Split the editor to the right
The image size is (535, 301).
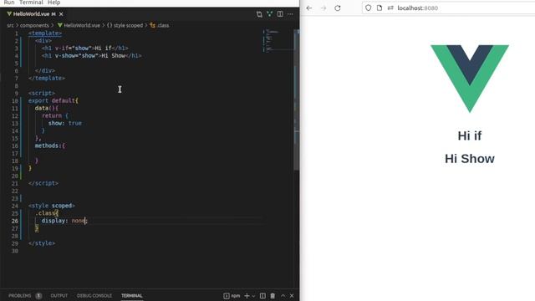pos(280,14)
